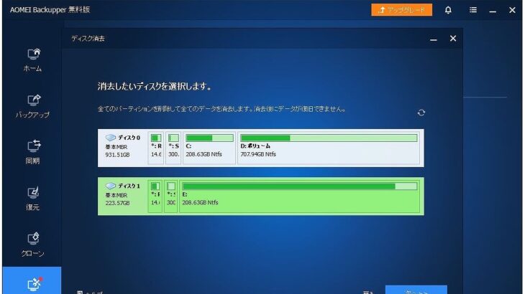Click the D: ボリューム 707.94GB partition
525x294 pixels.
(329, 148)
